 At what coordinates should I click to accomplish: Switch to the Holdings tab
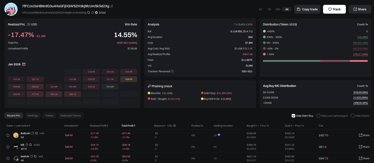click(33, 116)
